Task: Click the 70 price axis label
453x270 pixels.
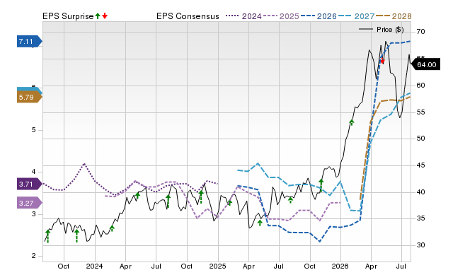Action: click(x=420, y=31)
